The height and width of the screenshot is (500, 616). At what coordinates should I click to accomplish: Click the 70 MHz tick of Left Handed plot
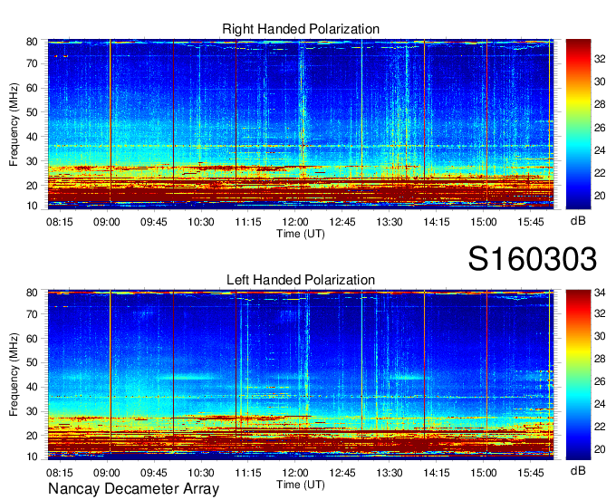click(32, 314)
